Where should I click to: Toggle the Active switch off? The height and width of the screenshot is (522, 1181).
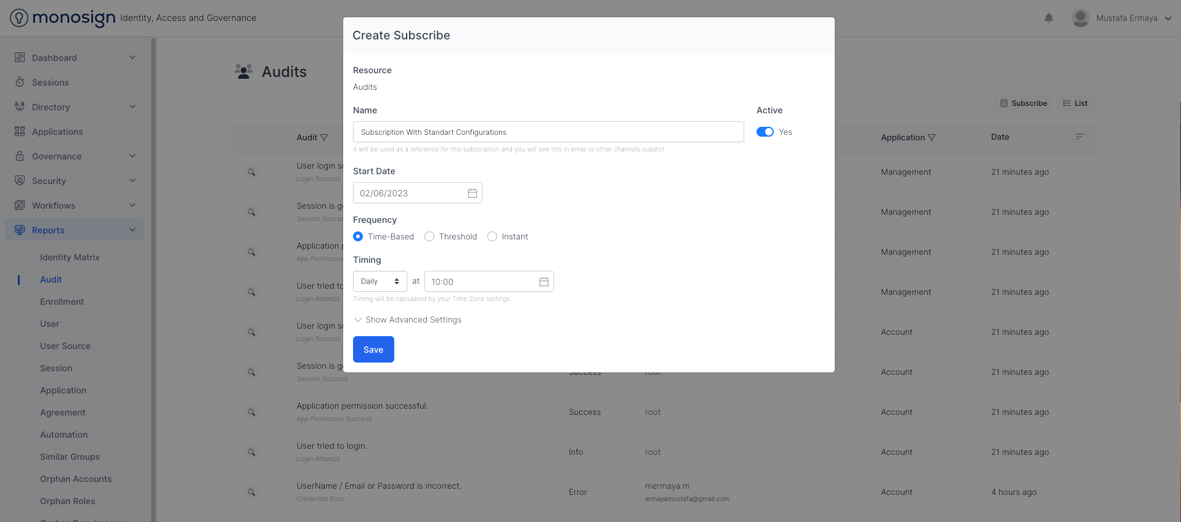point(765,132)
